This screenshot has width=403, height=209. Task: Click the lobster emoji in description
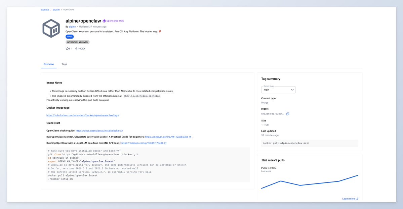(x=160, y=32)
